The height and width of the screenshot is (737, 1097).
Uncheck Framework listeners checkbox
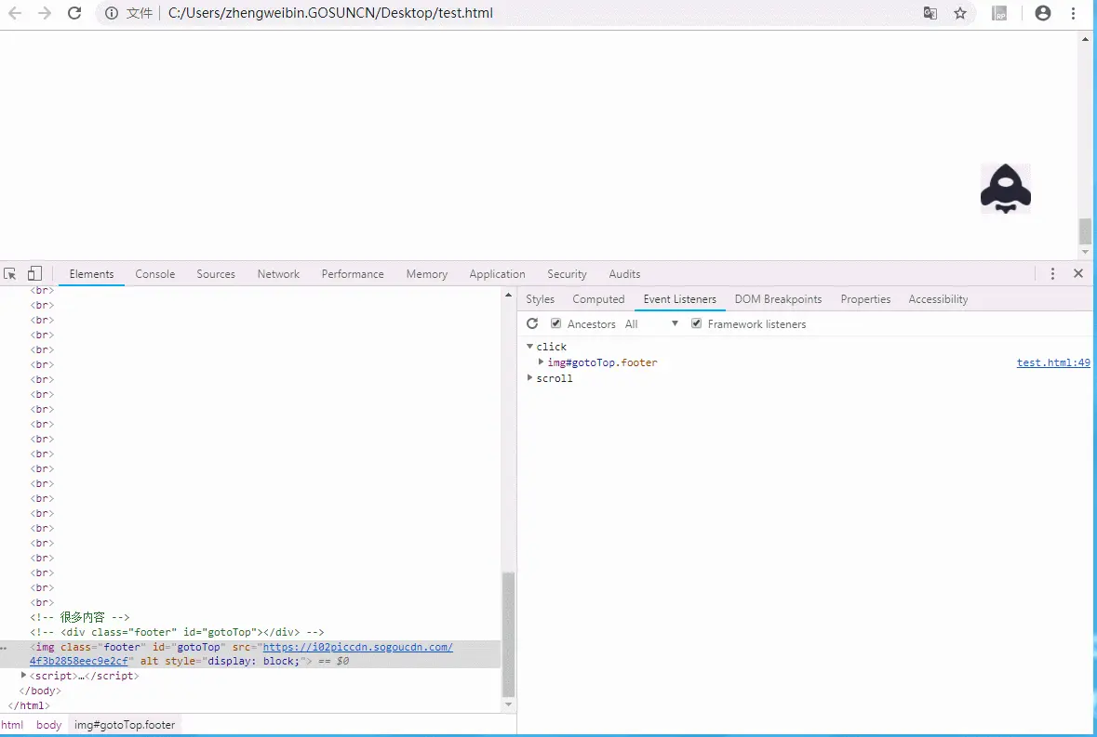click(696, 322)
